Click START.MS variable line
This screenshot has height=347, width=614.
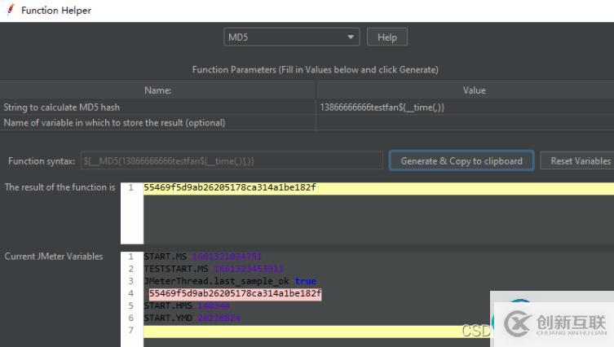[x=202, y=257]
